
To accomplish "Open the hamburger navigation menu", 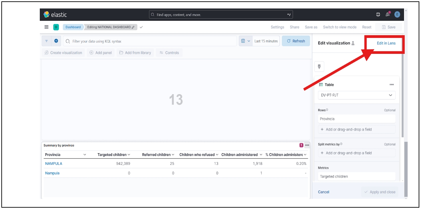I will click(46, 27).
